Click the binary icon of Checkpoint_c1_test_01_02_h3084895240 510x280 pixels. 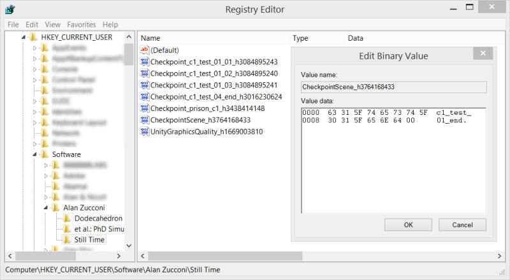point(144,73)
